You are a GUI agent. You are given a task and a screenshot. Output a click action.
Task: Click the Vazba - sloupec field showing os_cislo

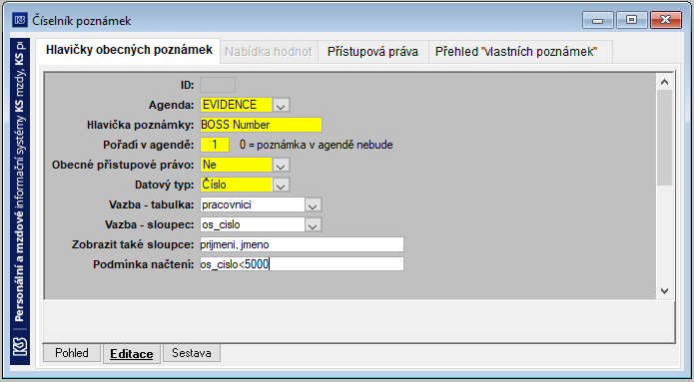click(253, 224)
